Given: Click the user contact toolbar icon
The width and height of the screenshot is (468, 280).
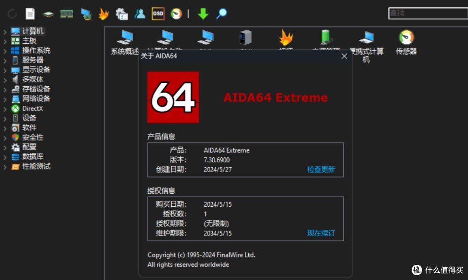Looking at the screenshot, I should click(x=140, y=14).
